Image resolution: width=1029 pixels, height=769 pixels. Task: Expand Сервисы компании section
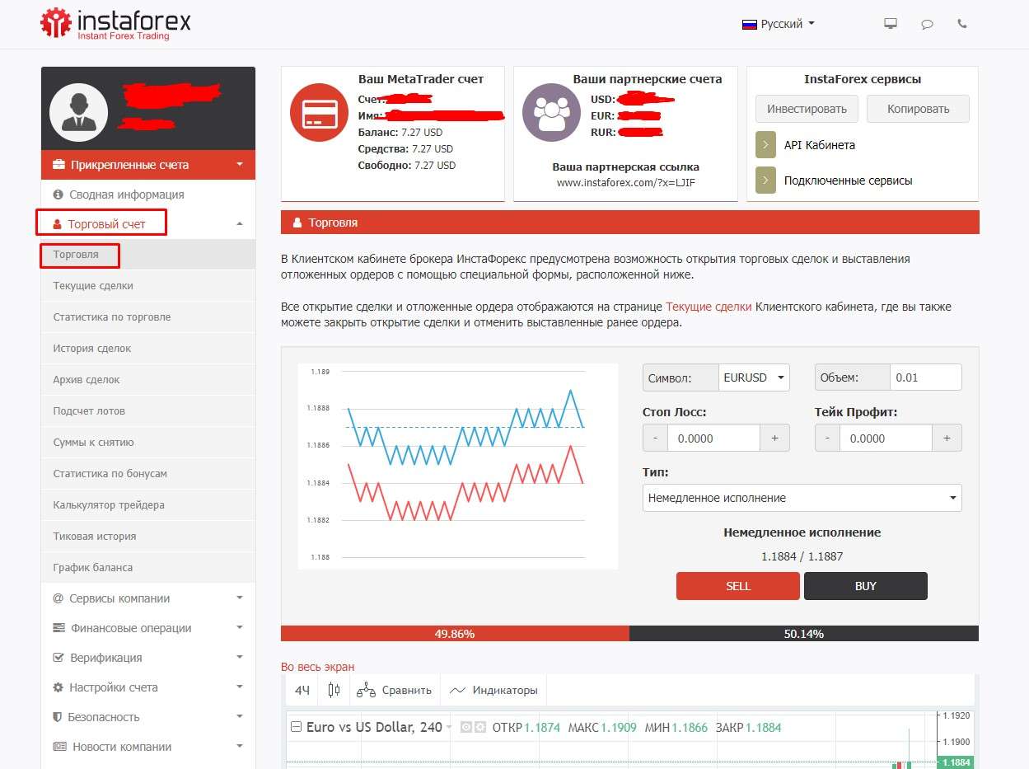tap(148, 598)
